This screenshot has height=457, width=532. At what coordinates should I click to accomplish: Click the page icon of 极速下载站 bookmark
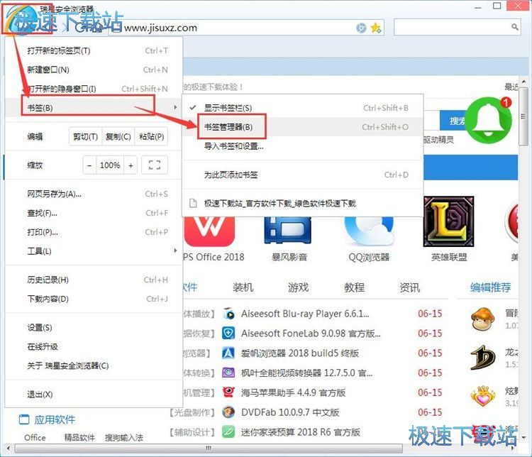coord(193,204)
